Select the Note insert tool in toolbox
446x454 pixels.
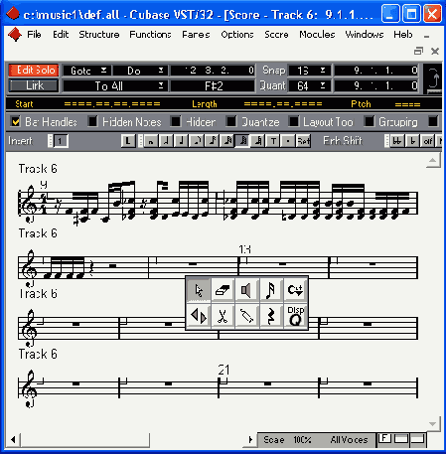coord(271,290)
